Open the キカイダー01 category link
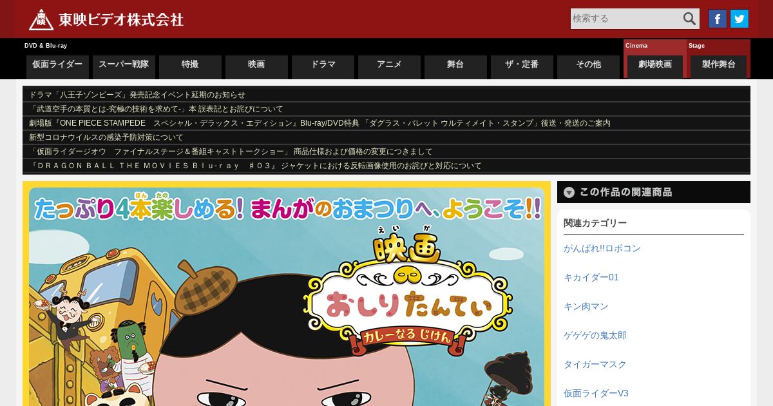 point(591,277)
